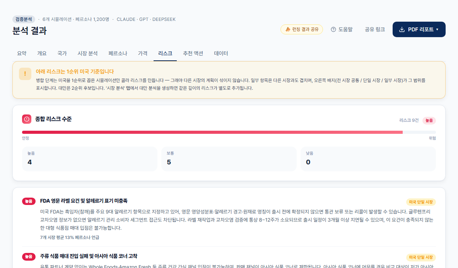Image resolution: width=458 pixels, height=268 pixels.
Task: Select the 국가 tab
Action: pos(62,53)
